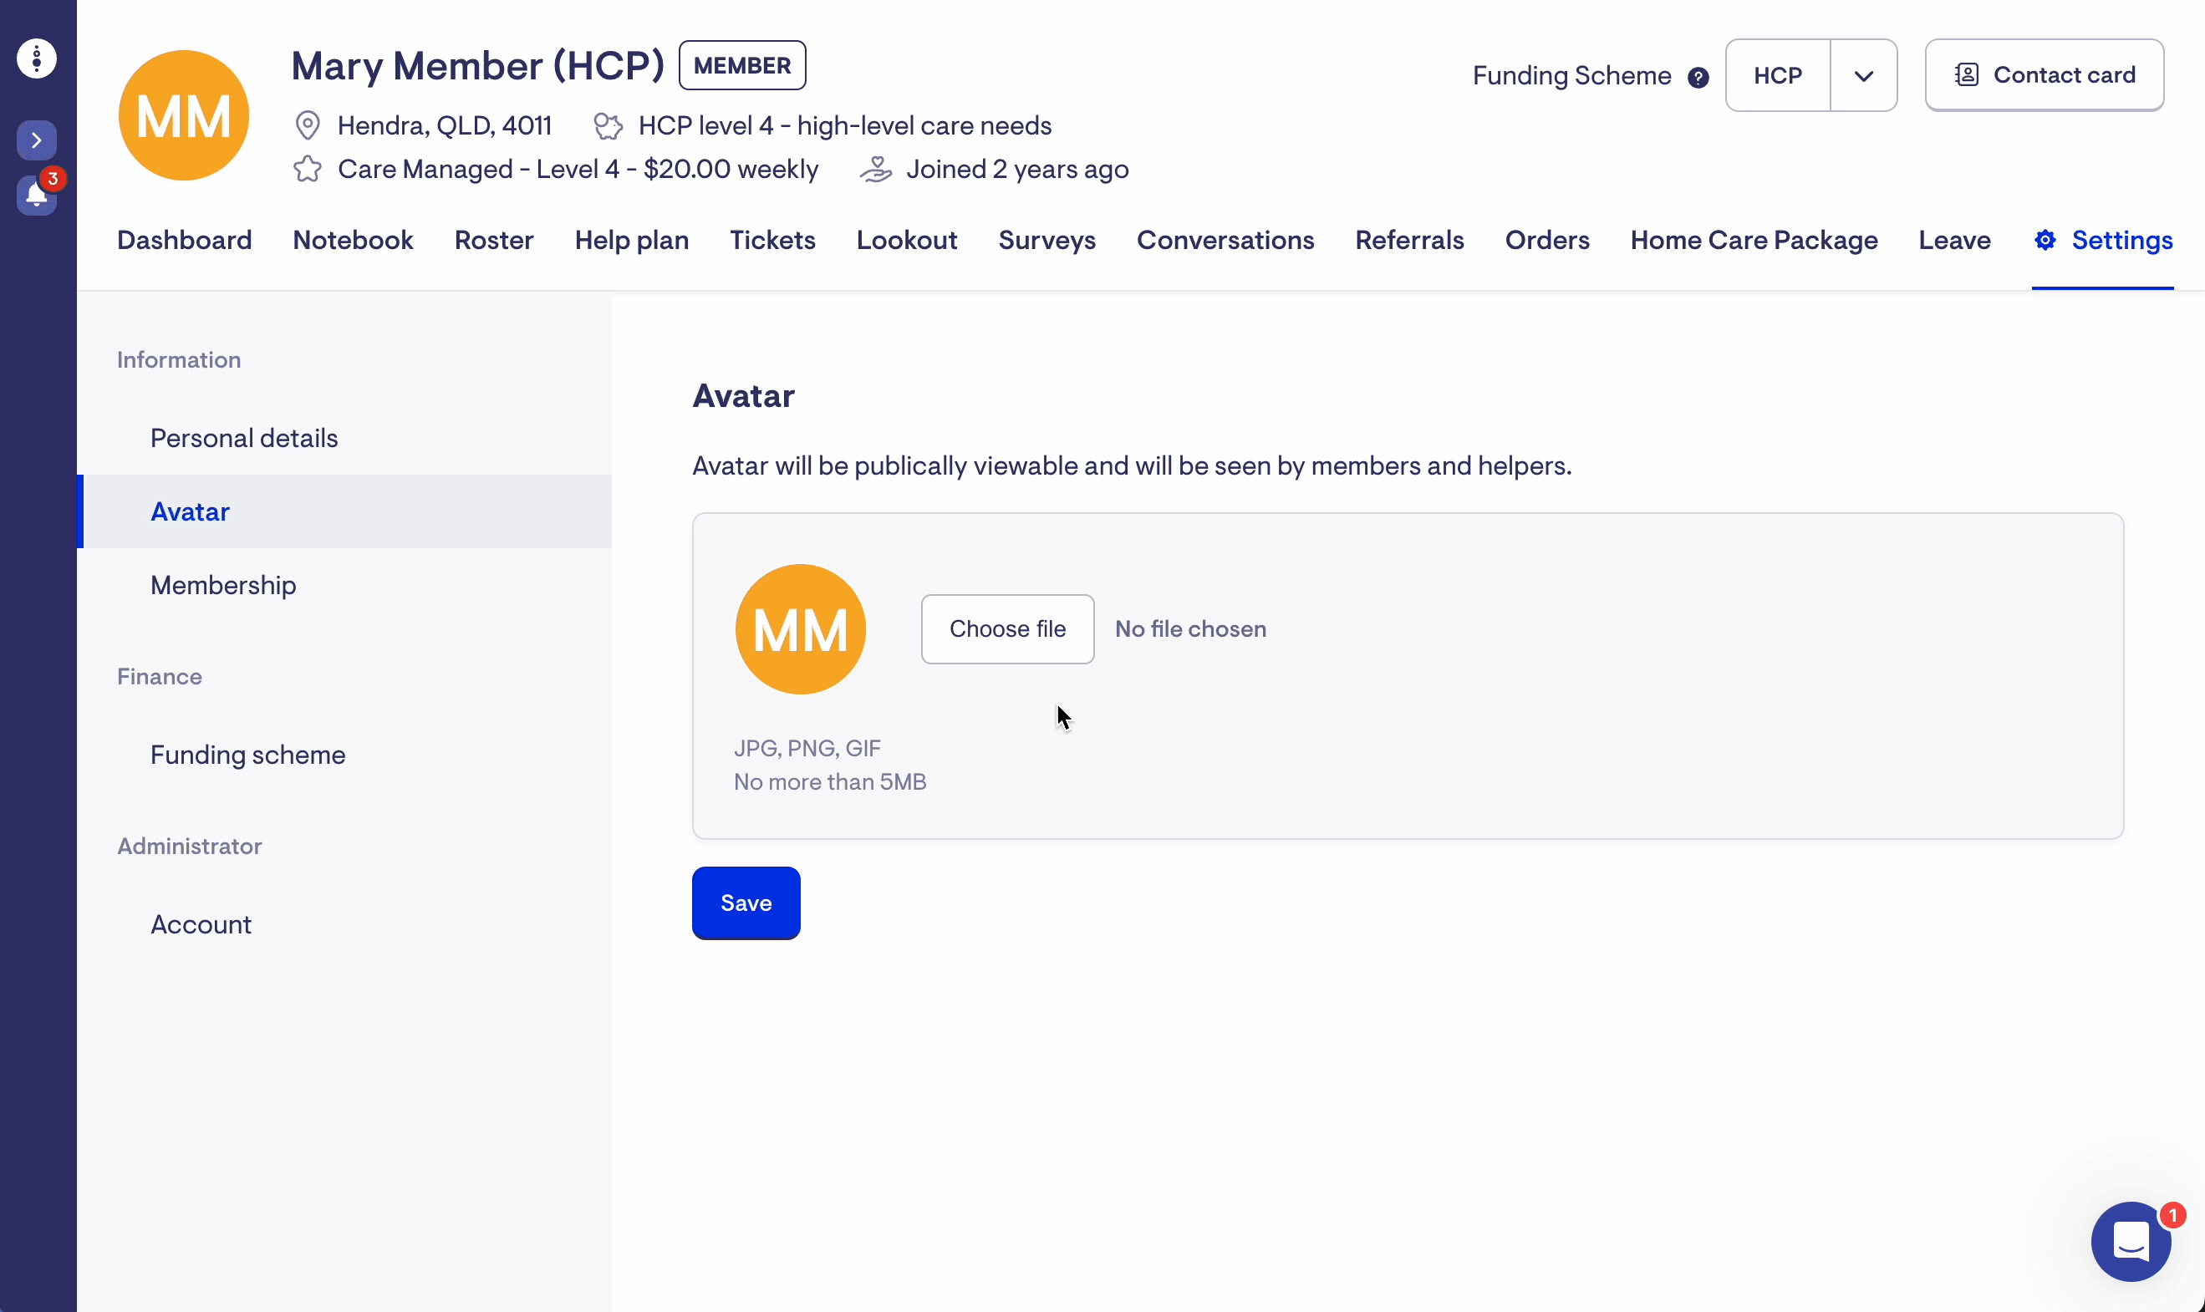Open the three-dot menu in the sidebar
The width and height of the screenshot is (2205, 1312).
(x=36, y=58)
